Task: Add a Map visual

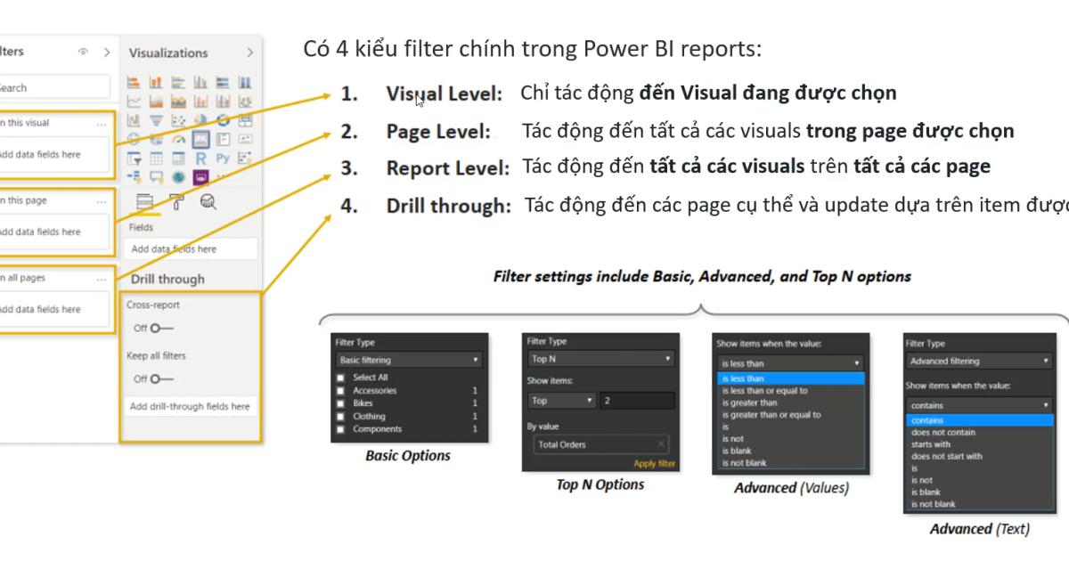Action: click(x=134, y=139)
